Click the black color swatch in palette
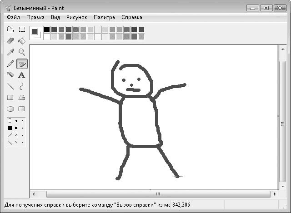The width and height of the screenshot is (291, 213). (47, 30)
